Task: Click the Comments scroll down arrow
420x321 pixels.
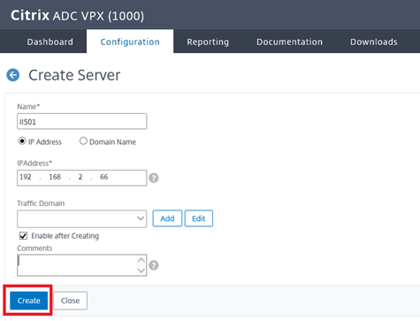Action: coord(141,271)
